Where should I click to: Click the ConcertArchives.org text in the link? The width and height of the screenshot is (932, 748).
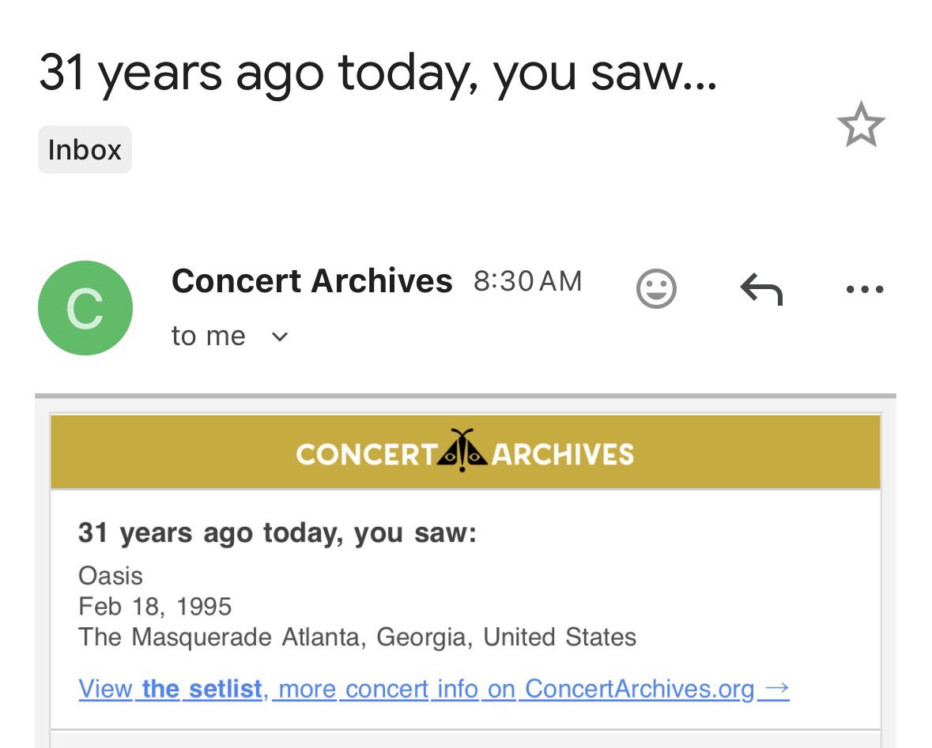639,689
